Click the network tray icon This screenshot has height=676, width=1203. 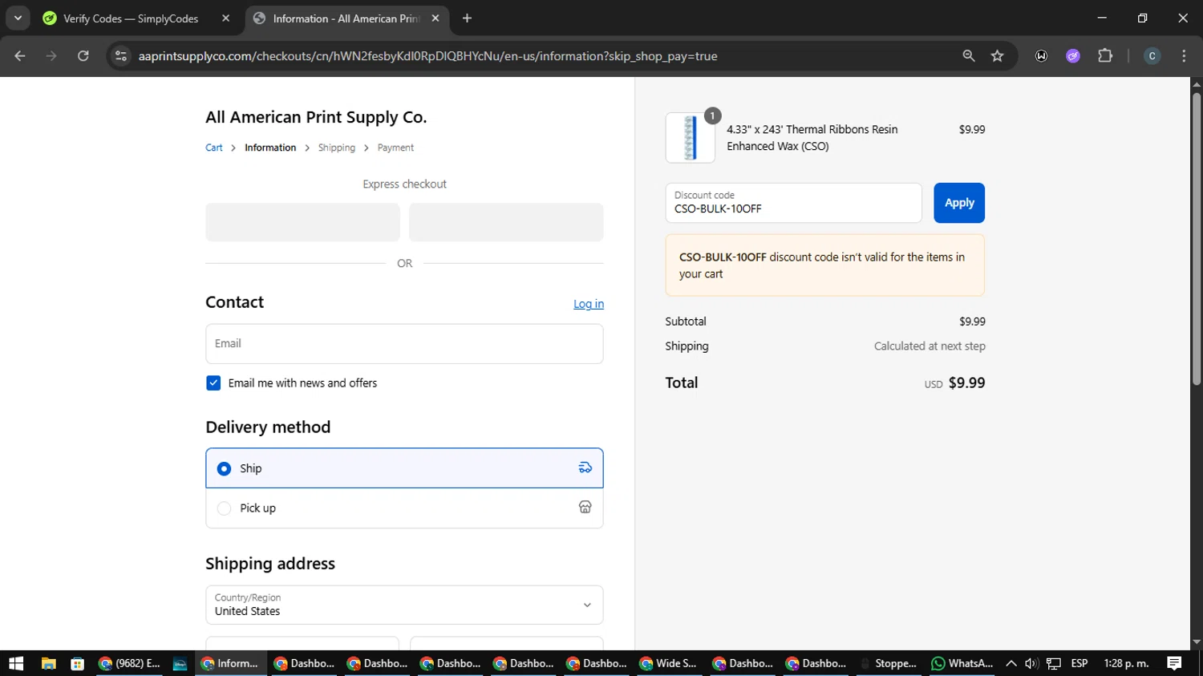point(1054,663)
